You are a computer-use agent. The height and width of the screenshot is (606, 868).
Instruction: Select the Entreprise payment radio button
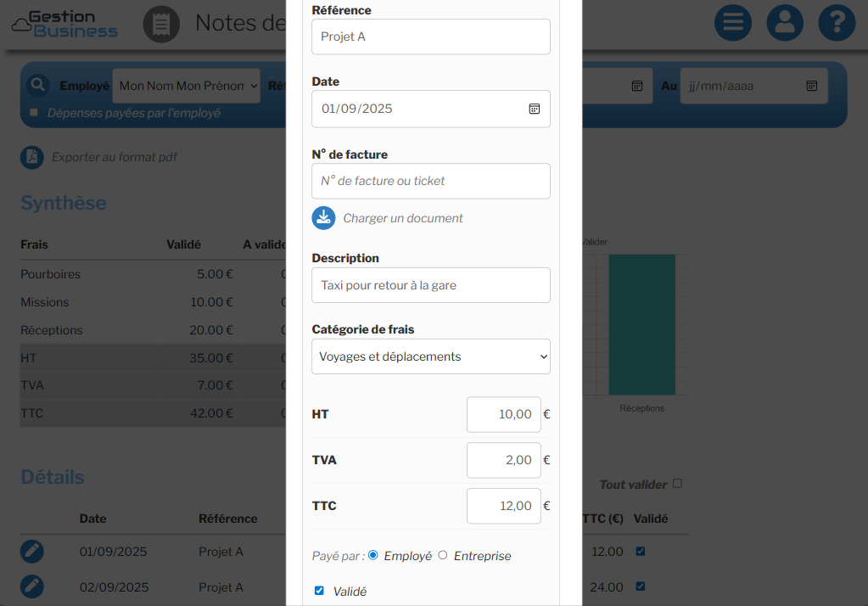tap(443, 555)
